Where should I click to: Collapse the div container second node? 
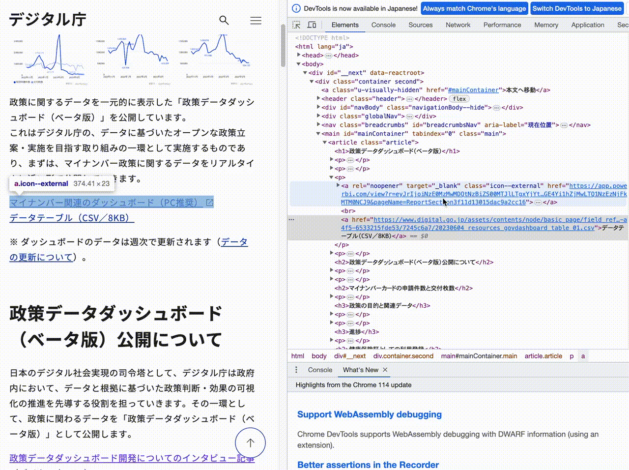(x=312, y=82)
